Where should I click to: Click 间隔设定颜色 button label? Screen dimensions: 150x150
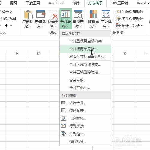point(132,12)
